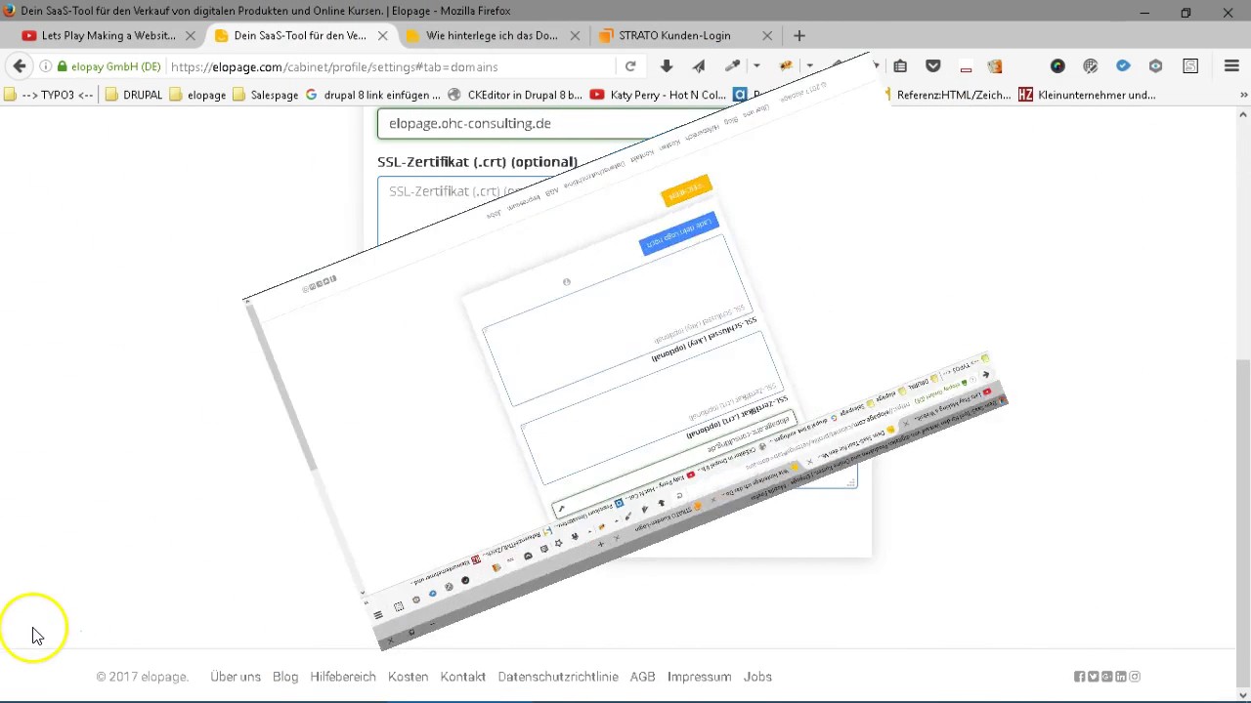Open the square S extension icon

click(x=1190, y=66)
